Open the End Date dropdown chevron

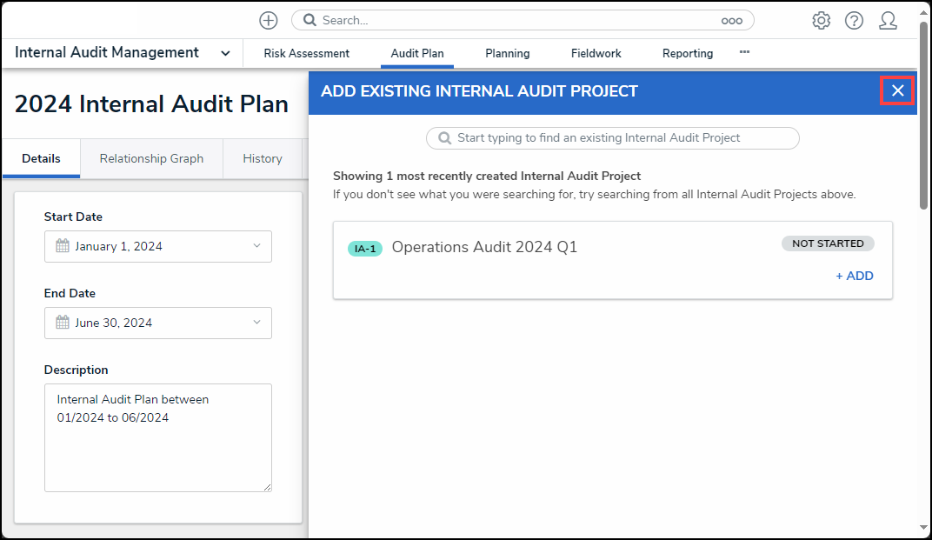(256, 323)
